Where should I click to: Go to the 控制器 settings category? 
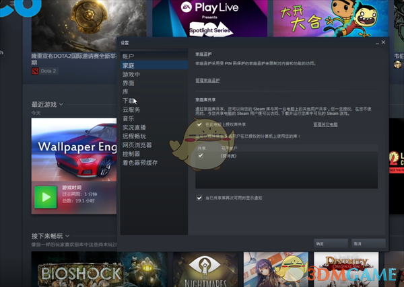pos(154,154)
